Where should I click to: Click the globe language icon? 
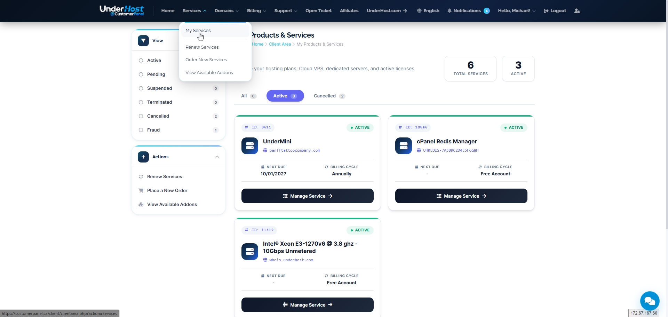(x=419, y=11)
